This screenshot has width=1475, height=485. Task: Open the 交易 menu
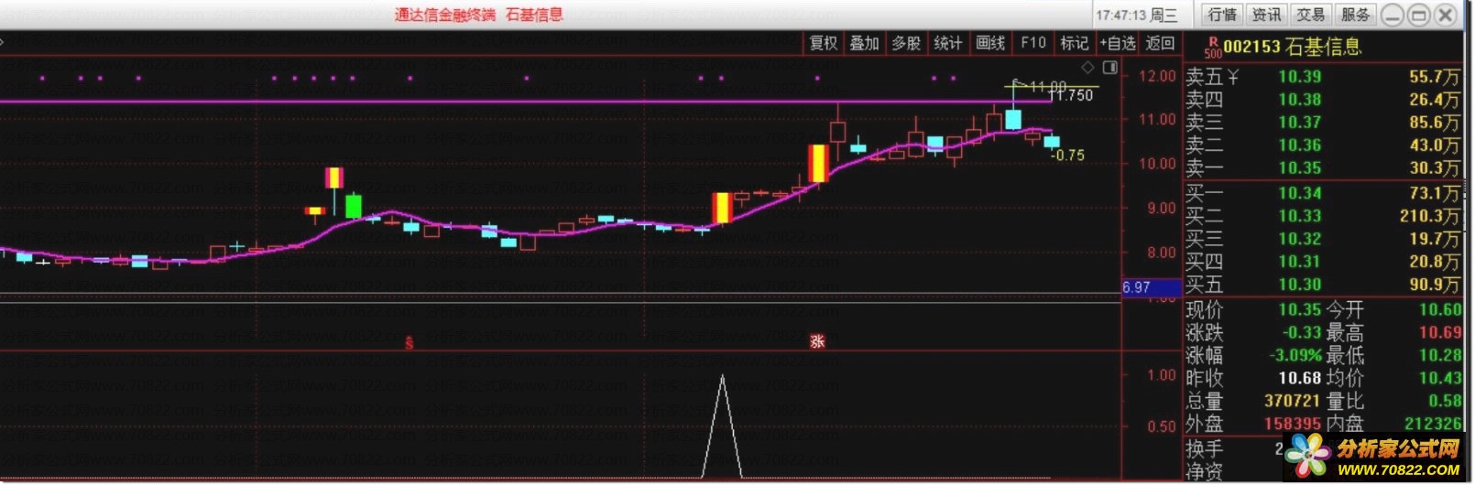(1310, 15)
